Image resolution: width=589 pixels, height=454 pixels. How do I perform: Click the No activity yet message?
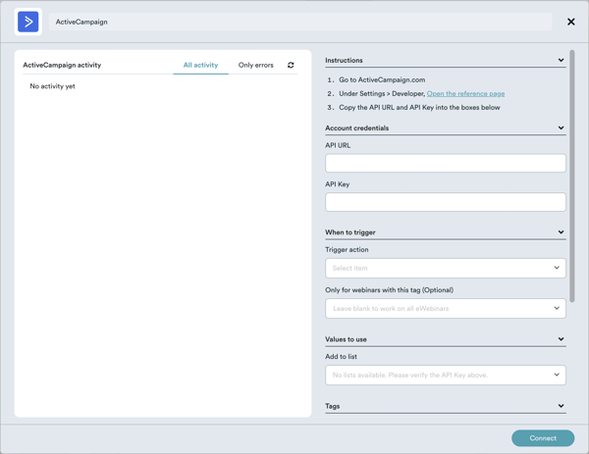(x=53, y=86)
